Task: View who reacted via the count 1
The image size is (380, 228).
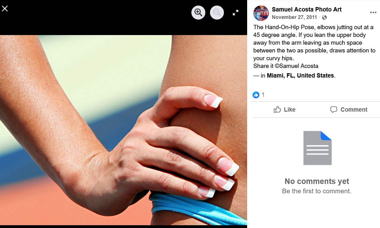Action: [x=263, y=95]
